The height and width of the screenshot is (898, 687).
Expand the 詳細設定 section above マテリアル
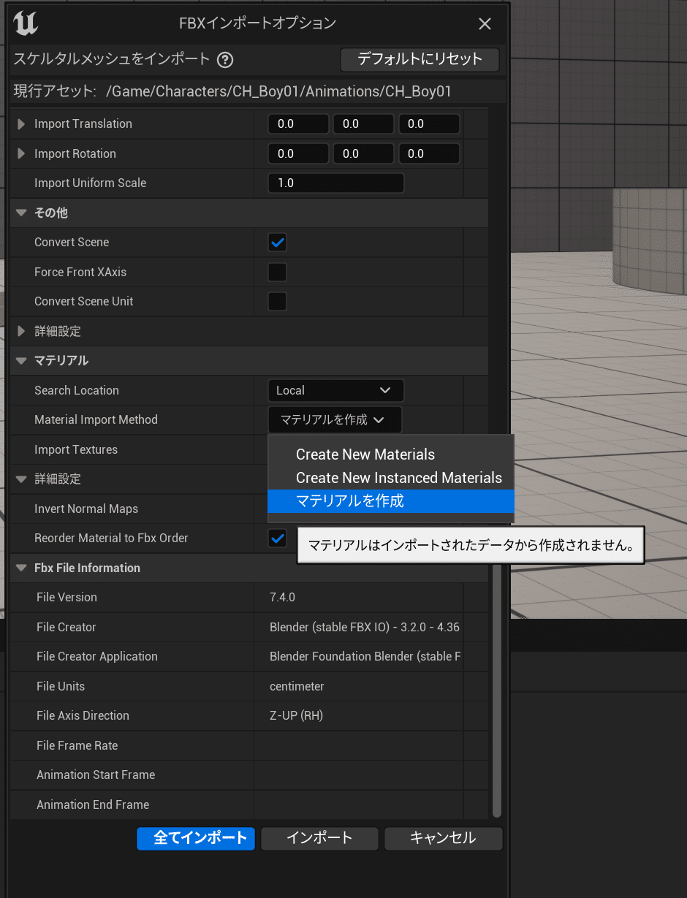tap(21, 331)
